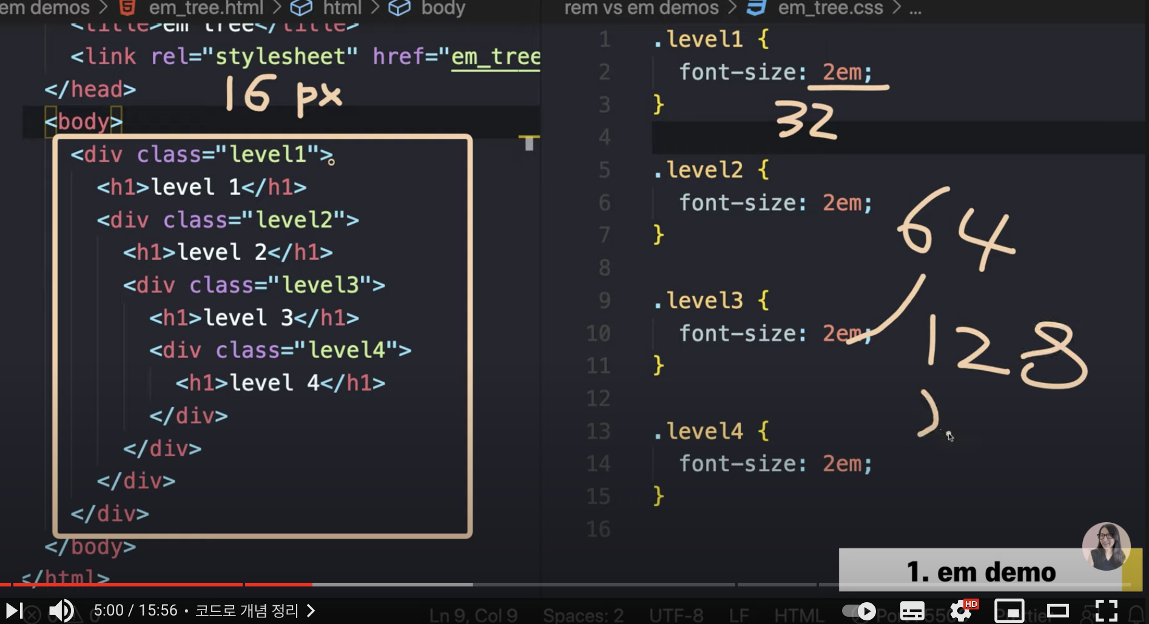This screenshot has width=1149, height=624.
Task: Select the em_tree.css breadcrumb
Action: (831, 8)
